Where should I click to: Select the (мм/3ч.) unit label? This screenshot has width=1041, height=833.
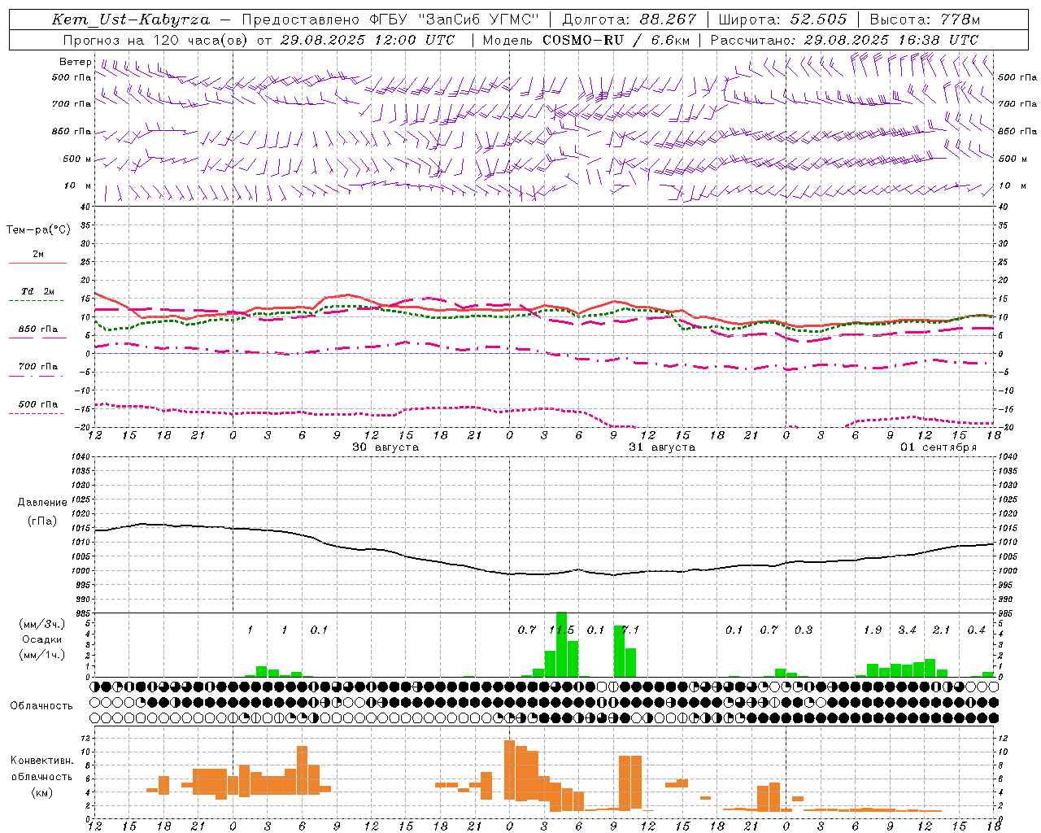tap(41, 624)
